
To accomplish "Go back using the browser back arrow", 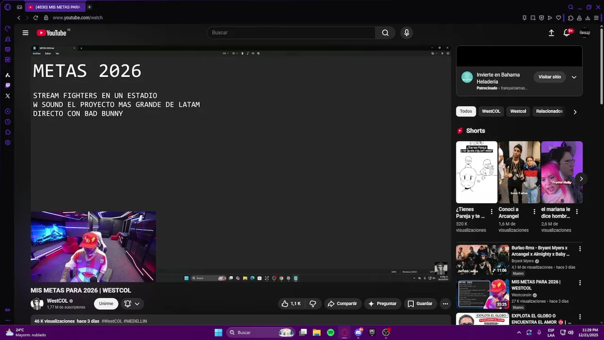I will [19, 17].
